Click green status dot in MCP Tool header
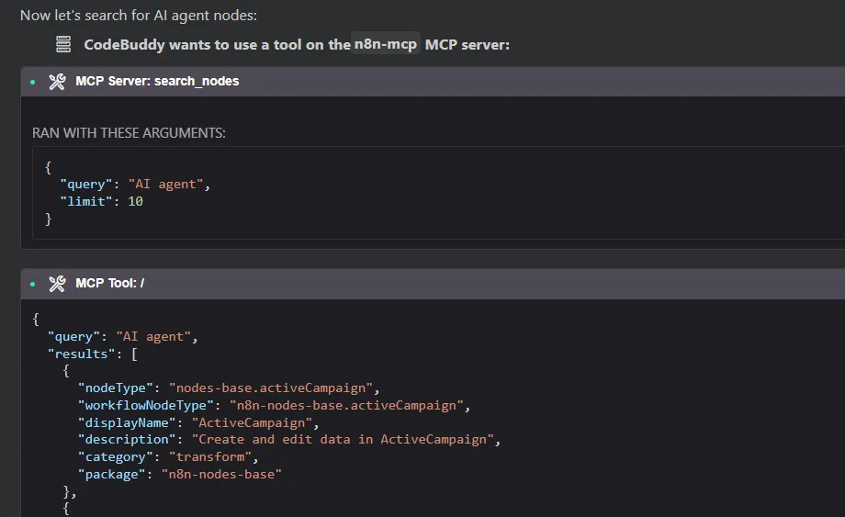 coord(33,284)
